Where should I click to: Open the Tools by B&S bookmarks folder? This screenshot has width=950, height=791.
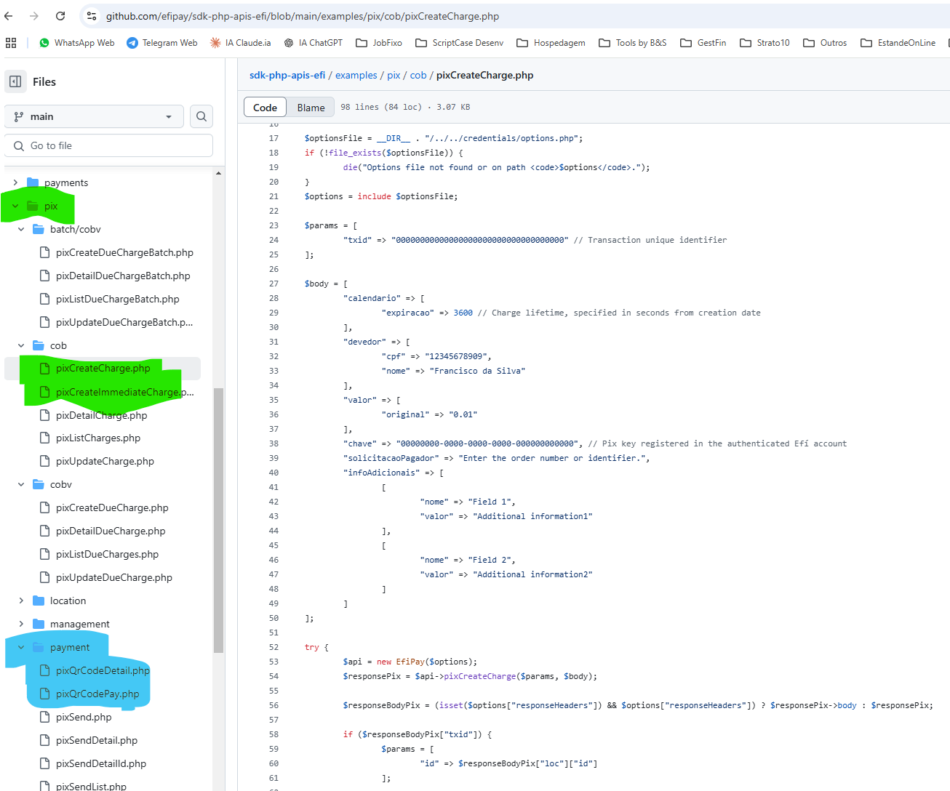click(632, 43)
